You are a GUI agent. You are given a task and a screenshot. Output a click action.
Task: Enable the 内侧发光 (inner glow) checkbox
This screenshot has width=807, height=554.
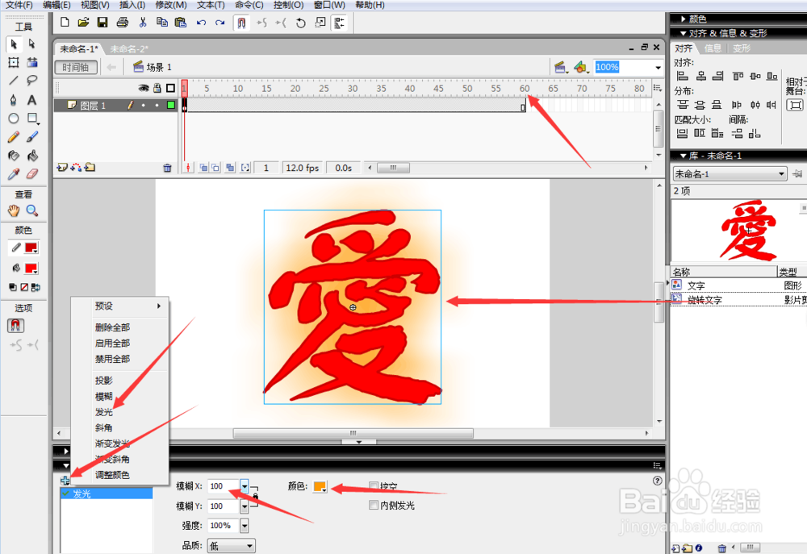point(373,504)
